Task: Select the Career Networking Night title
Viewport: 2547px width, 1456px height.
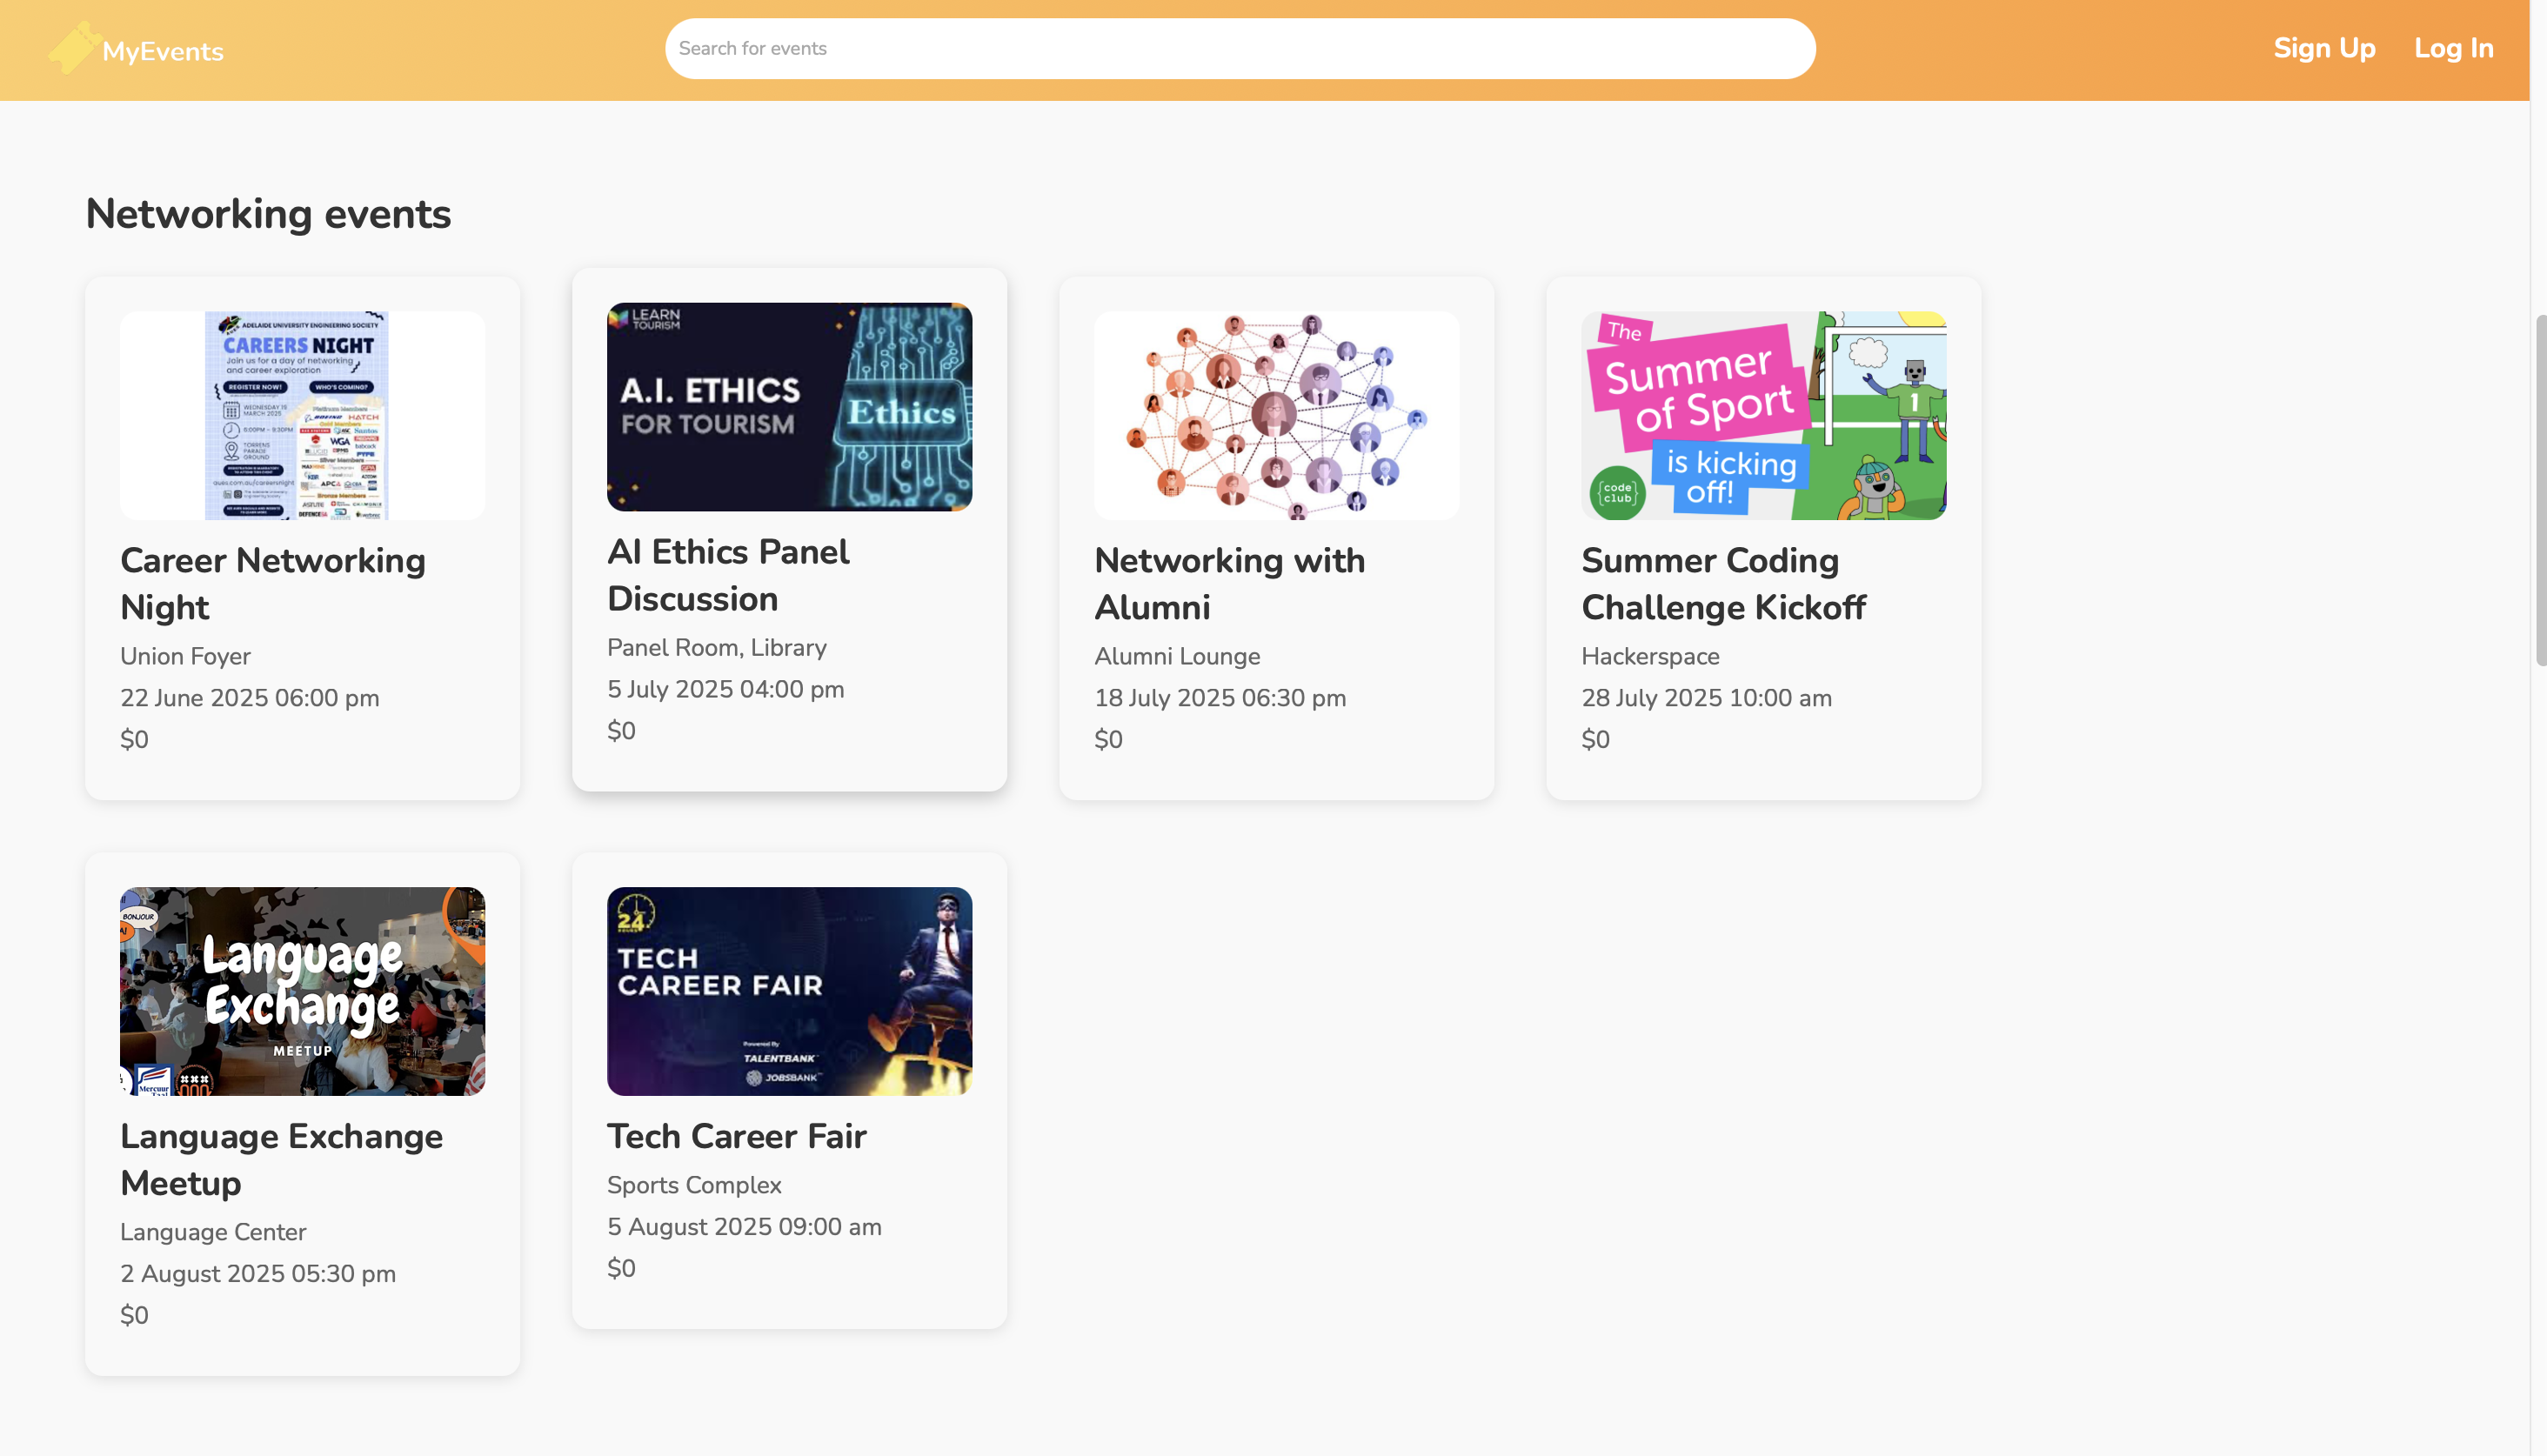Action: tap(272, 583)
